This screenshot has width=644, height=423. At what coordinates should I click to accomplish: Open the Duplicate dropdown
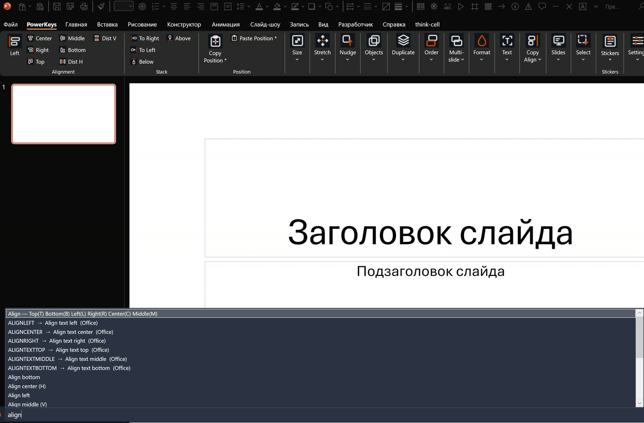pos(403,48)
